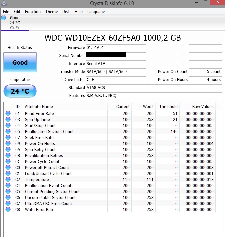Click threshold value 140 for Reallocated Sectors

pyautogui.click(x=174, y=131)
